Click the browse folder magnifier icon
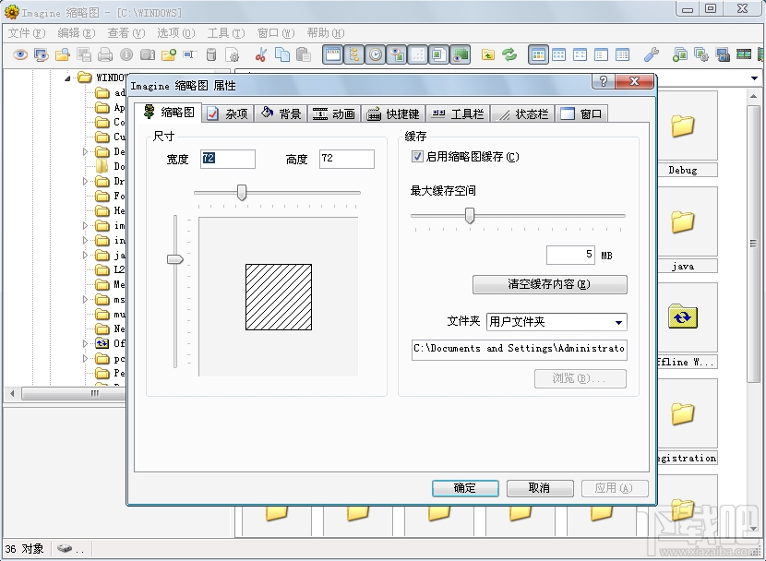The width and height of the screenshot is (766, 561). pos(63,54)
